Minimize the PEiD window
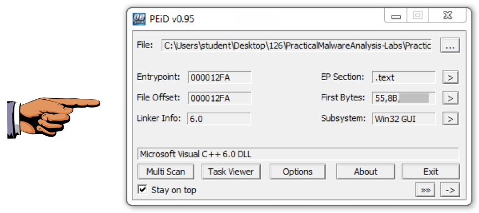 click(396, 17)
